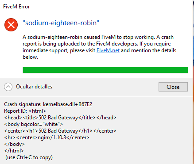Click the Ocultar detalles label

coord(34,87)
